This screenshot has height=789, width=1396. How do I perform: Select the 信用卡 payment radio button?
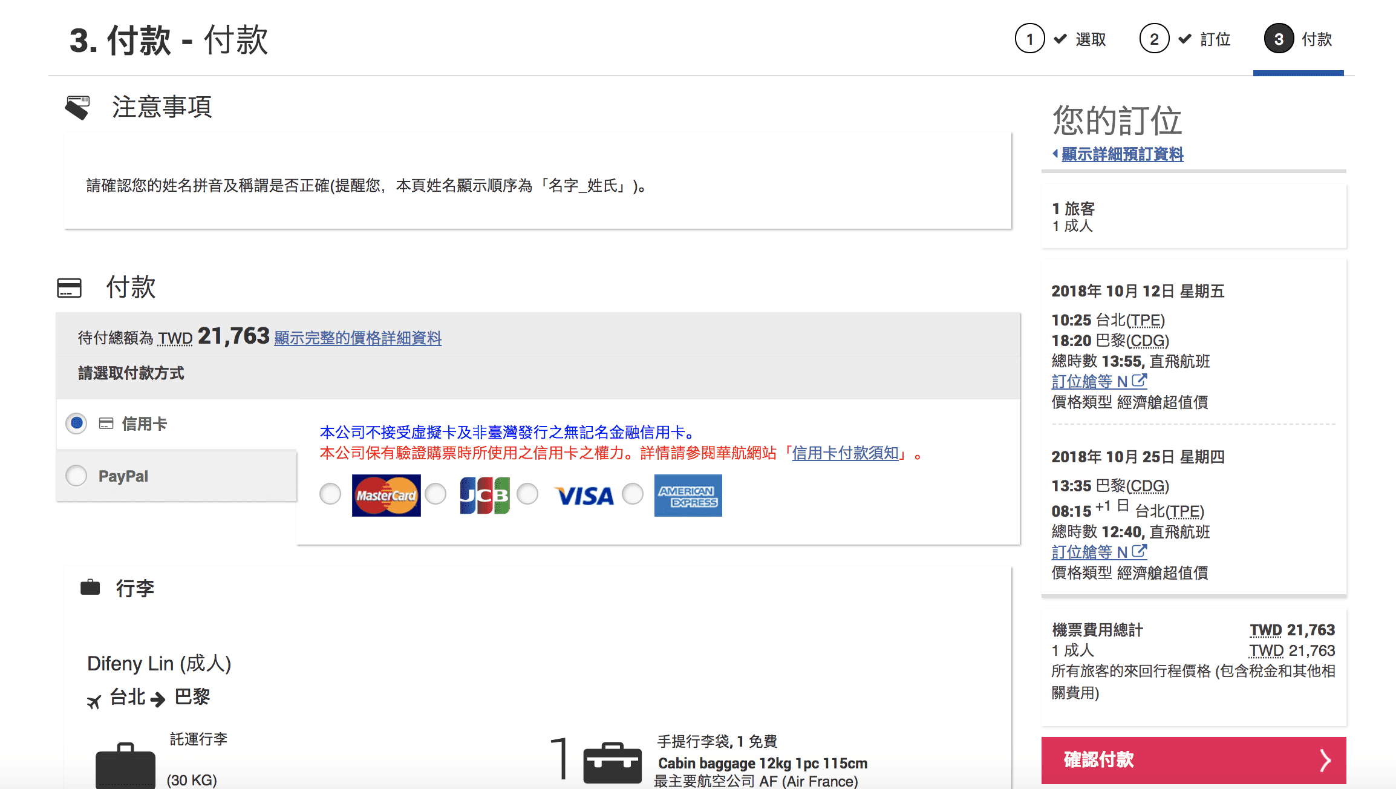tap(77, 423)
